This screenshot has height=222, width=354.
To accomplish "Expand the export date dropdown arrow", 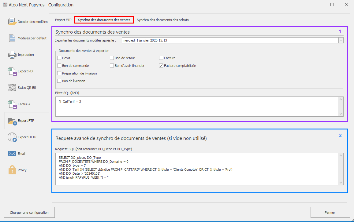I will click(341, 40).
